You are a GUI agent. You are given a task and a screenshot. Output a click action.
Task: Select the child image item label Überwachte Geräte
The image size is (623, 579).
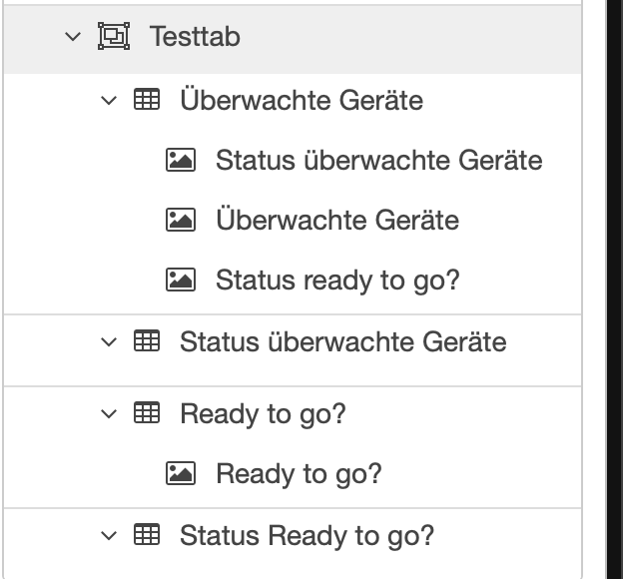[x=337, y=220]
